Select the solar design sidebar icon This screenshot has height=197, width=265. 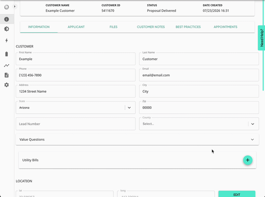click(x=7, y=29)
